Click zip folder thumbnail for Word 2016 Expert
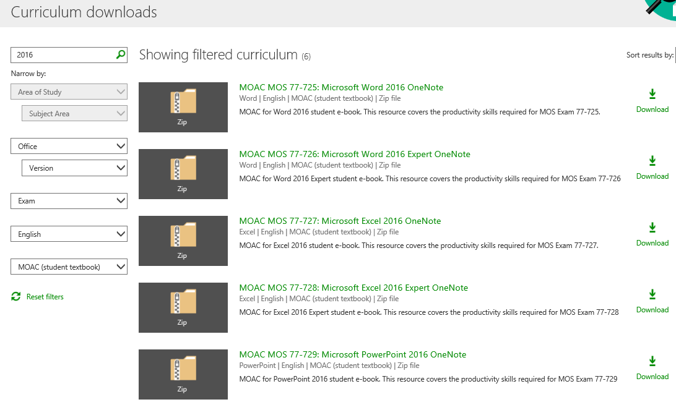This screenshot has height=402, width=676. point(183,174)
